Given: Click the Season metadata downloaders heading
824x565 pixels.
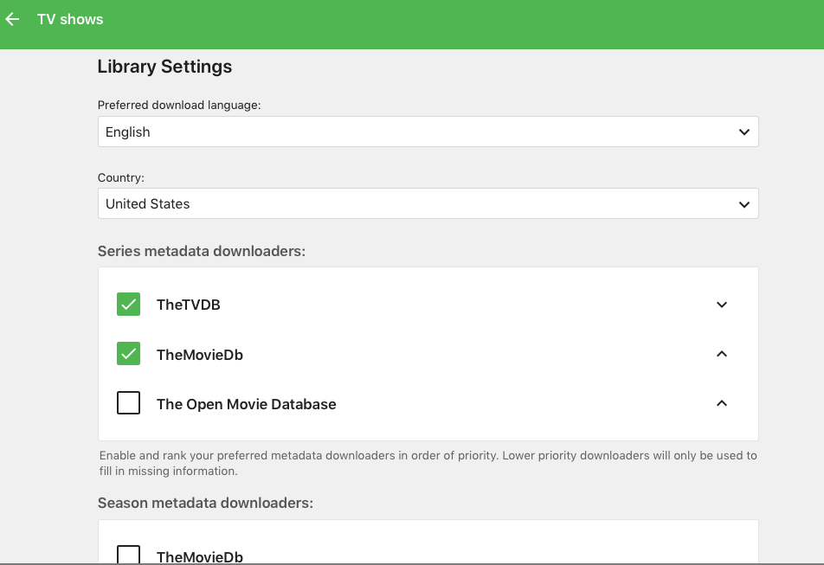Looking at the screenshot, I should (204, 502).
